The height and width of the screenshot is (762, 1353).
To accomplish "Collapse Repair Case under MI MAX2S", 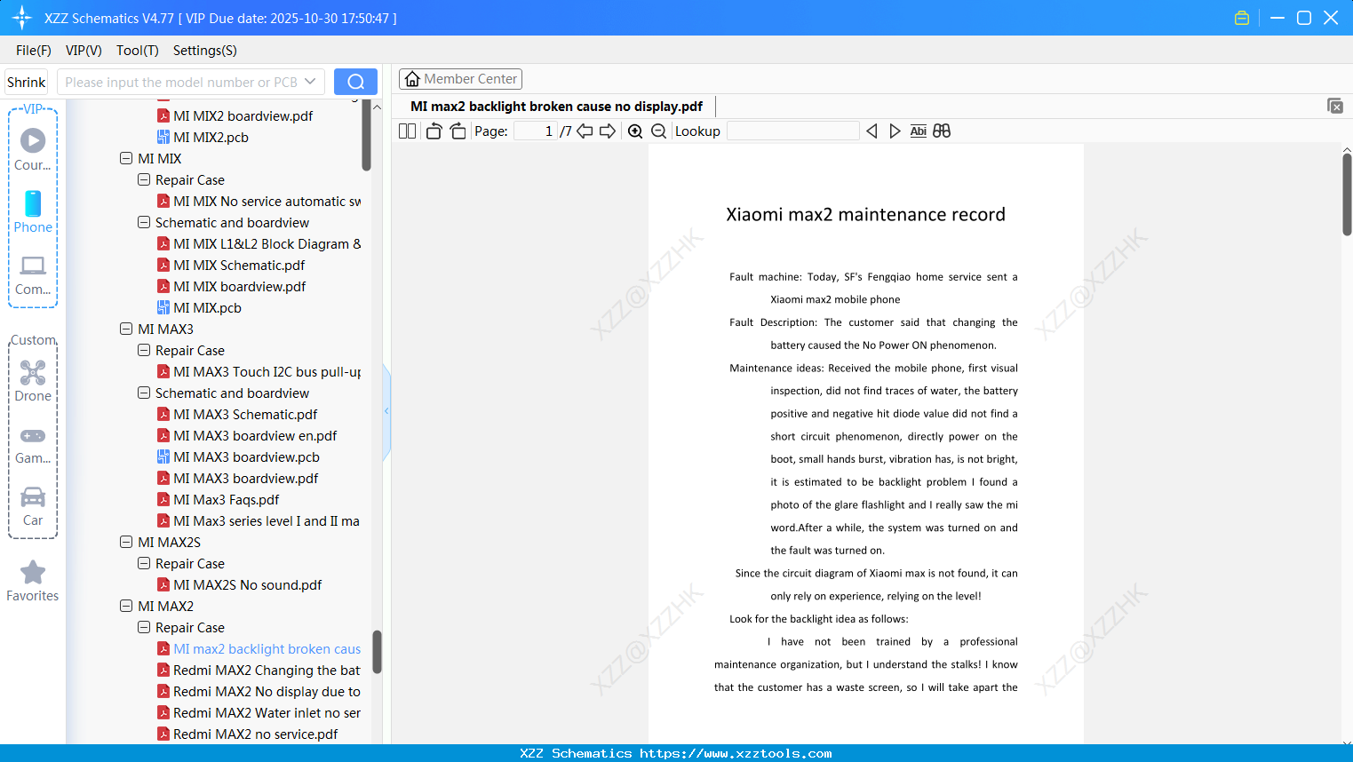I will coord(144,564).
